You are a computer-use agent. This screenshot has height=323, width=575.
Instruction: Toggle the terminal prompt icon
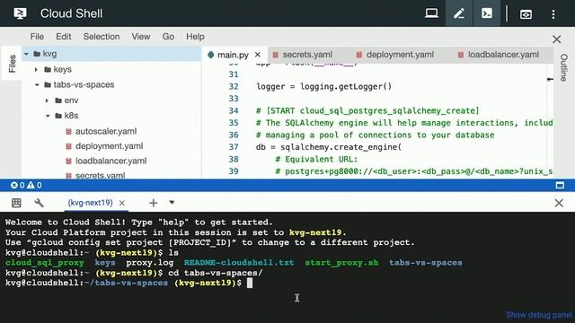[x=487, y=13]
